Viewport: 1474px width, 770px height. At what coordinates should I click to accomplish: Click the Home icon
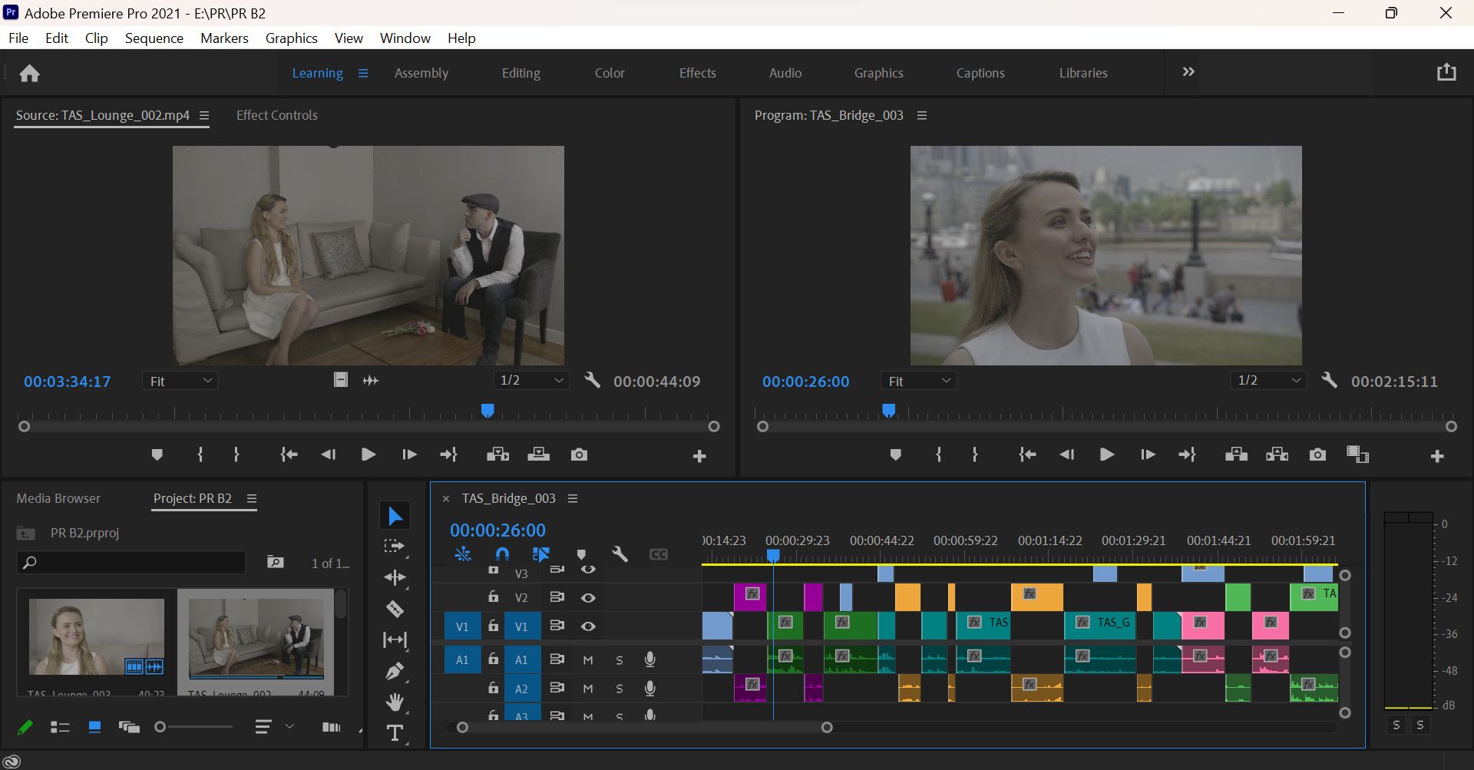pos(30,73)
